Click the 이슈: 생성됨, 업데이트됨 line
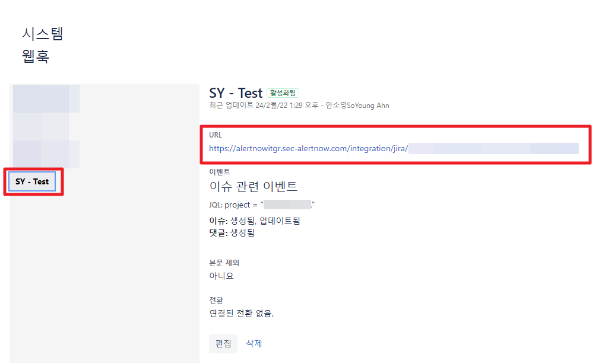The height and width of the screenshot is (364, 602). point(254,221)
